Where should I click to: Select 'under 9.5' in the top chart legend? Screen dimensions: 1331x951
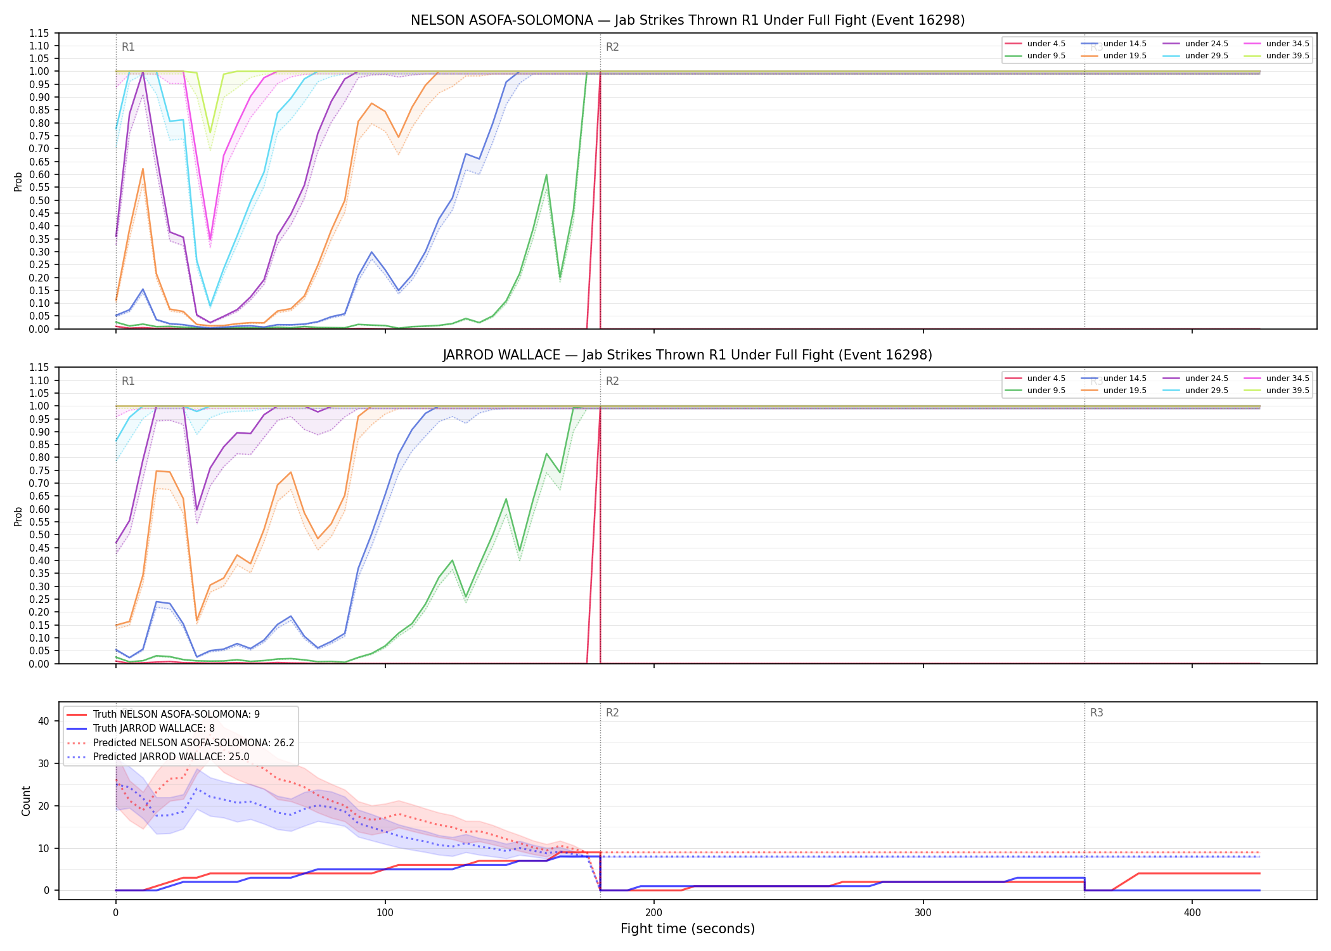tap(1035, 56)
